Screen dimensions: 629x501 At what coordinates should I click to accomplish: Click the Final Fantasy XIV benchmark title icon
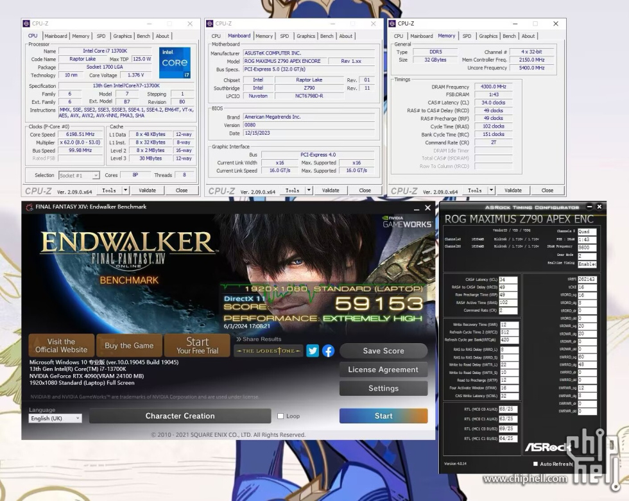(x=30, y=207)
